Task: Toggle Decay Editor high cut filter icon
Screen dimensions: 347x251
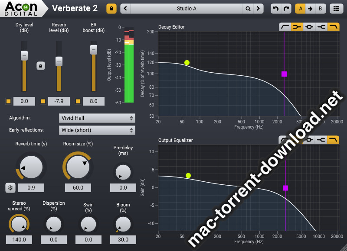Action: tap(334, 27)
